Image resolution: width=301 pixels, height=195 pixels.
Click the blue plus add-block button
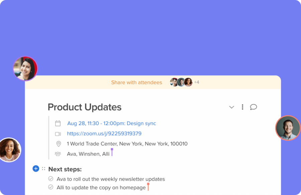[x=36, y=169]
